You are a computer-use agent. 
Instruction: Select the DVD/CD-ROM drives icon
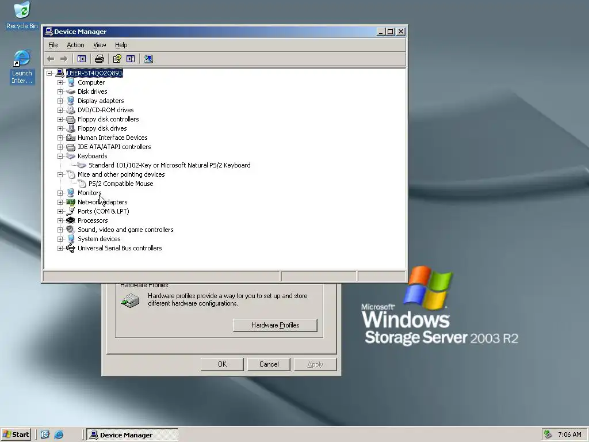[x=71, y=110]
